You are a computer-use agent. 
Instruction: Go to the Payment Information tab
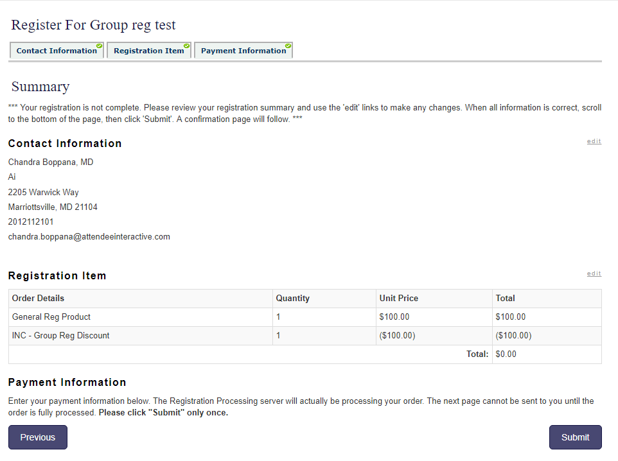pos(243,51)
